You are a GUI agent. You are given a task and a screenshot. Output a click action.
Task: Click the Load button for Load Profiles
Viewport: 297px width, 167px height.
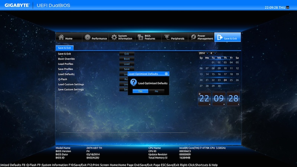(127, 64)
